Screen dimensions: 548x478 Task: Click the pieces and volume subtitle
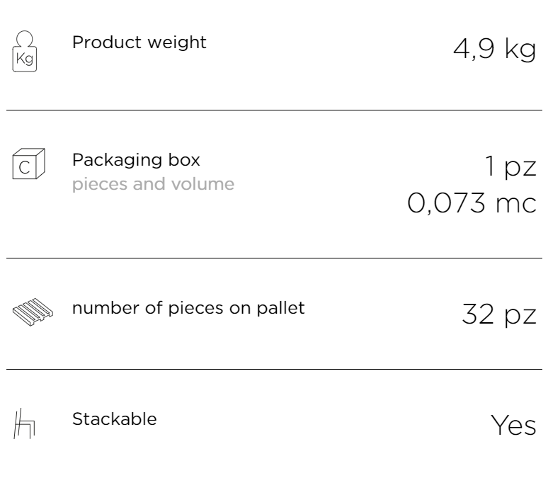click(x=153, y=184)
